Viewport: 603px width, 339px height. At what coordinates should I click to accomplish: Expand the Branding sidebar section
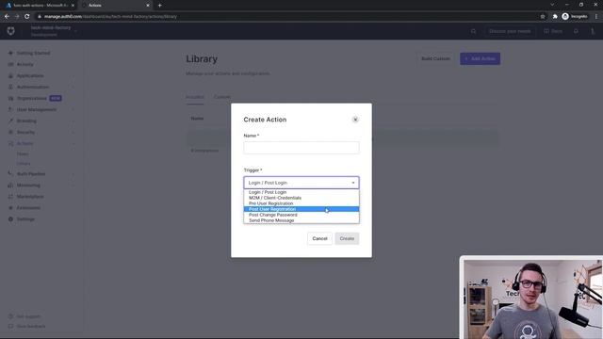(x=73, y=121)
